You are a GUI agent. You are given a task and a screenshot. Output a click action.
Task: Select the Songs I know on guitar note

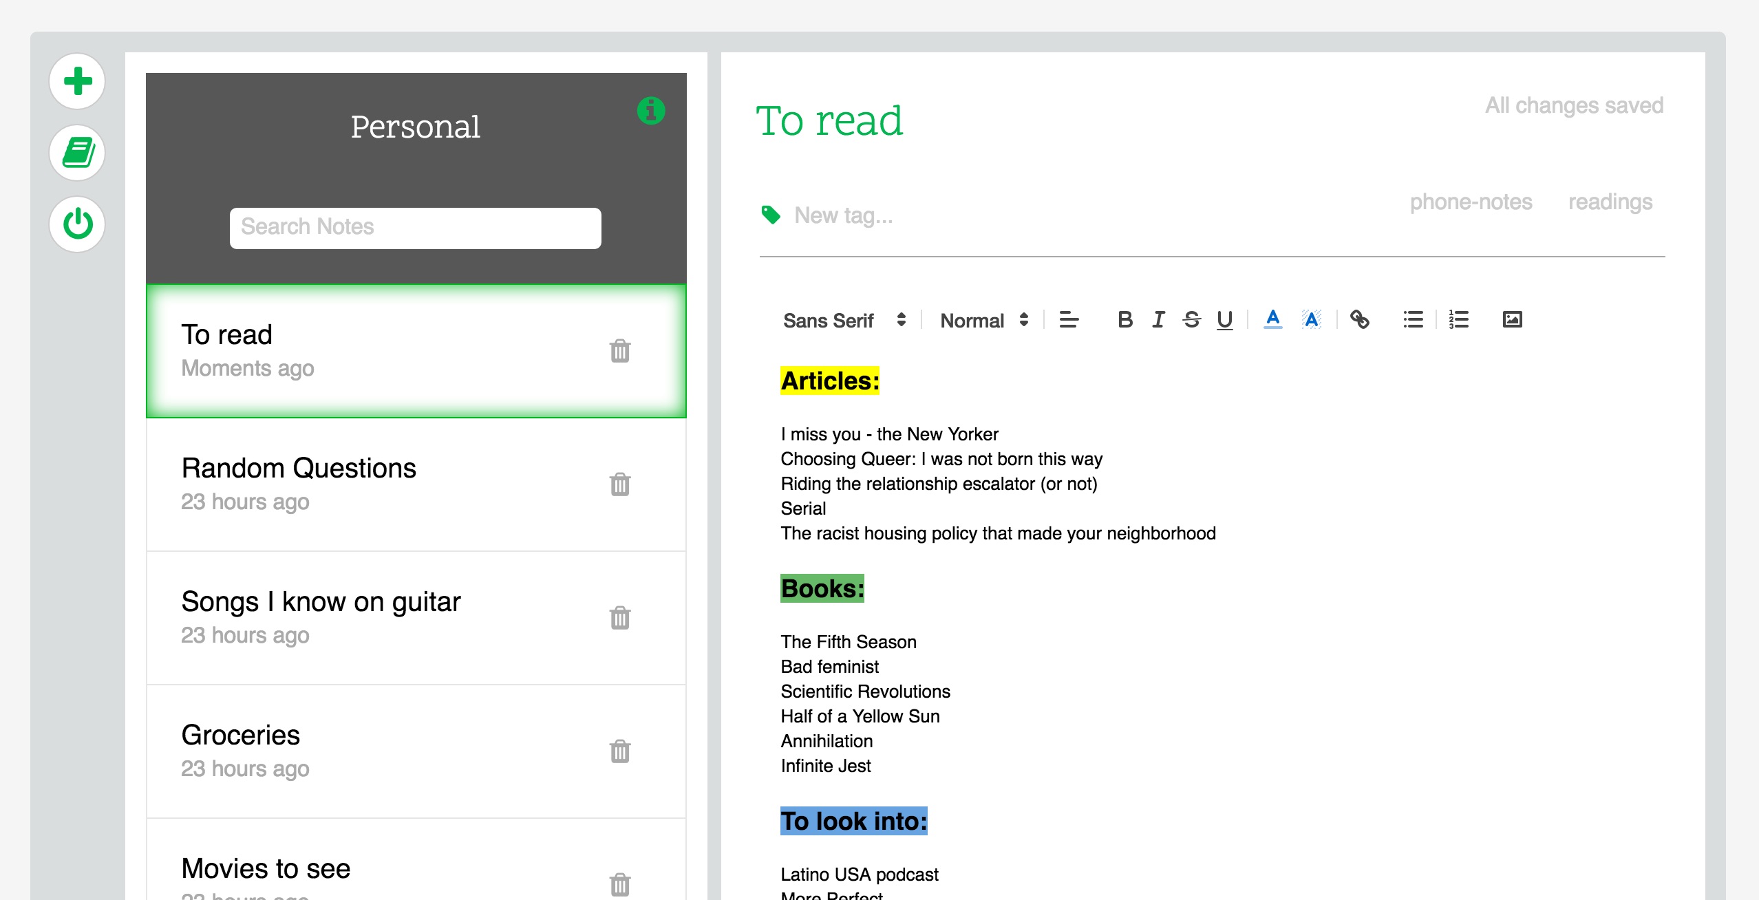(416, 618)
